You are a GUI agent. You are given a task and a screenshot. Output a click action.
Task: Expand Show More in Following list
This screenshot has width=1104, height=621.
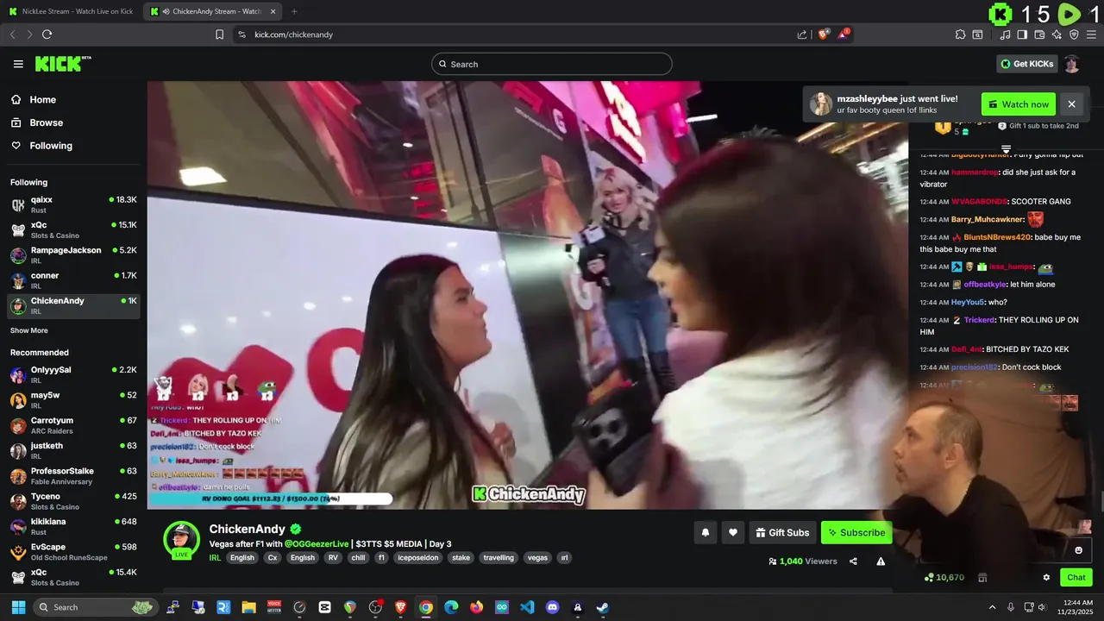tap(29, 330)
